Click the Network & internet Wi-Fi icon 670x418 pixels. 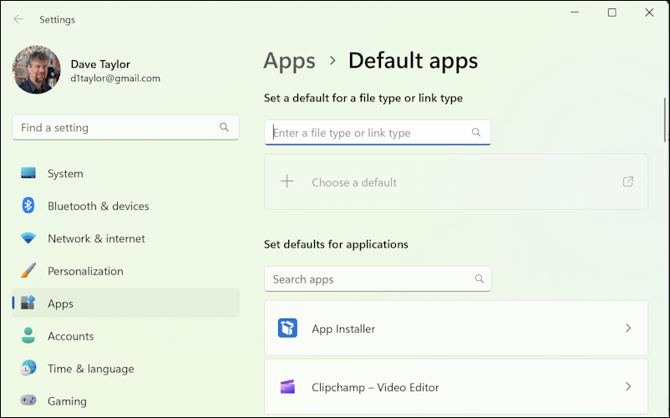28,238
